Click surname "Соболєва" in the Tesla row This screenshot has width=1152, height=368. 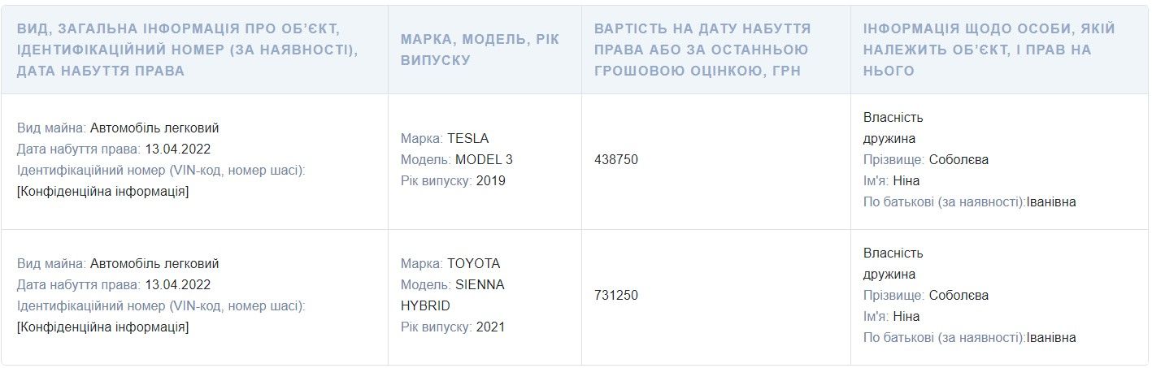[959, 159]
